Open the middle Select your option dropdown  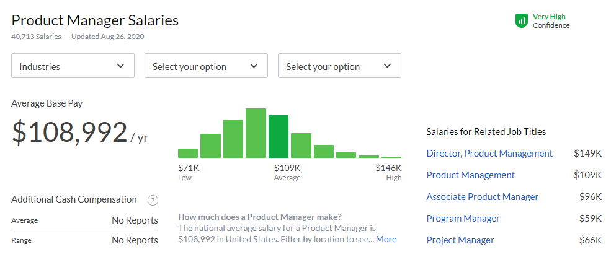tap(206, 66)
